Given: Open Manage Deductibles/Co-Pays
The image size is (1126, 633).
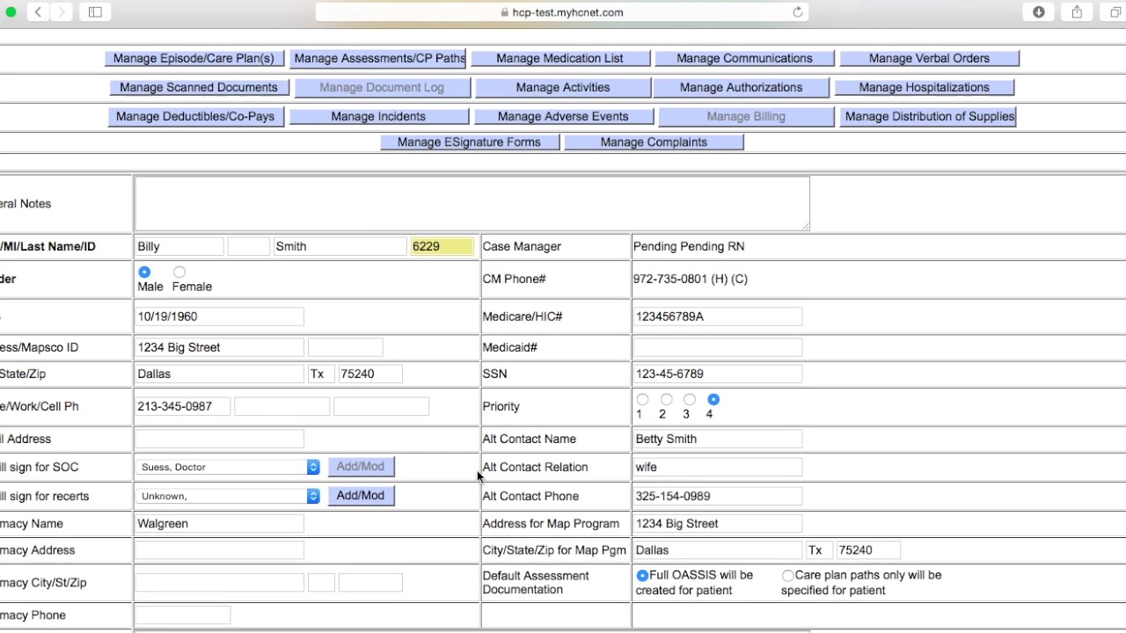Looking at the screenshot, I should 194,116.
